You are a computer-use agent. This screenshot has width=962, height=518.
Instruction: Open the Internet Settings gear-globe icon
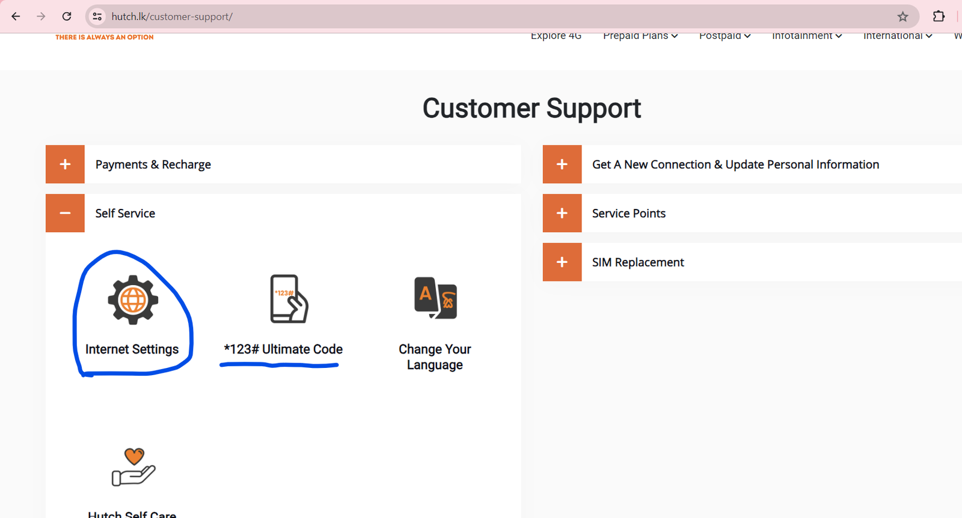point(133,300)
